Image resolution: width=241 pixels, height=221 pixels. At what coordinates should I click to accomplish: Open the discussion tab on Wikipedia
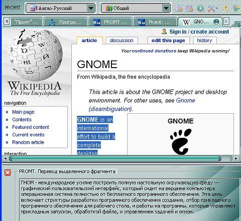point(122,40)
